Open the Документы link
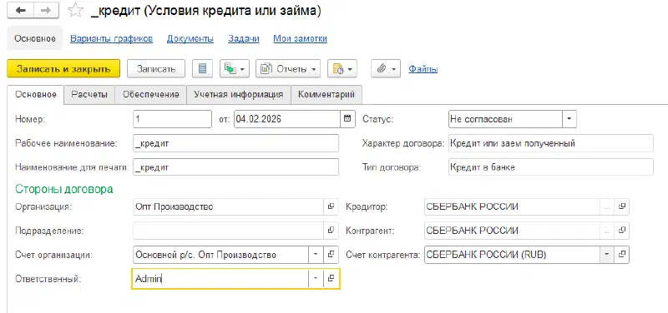Viewport: 668px width, 313px height. [x=190, y=38]
